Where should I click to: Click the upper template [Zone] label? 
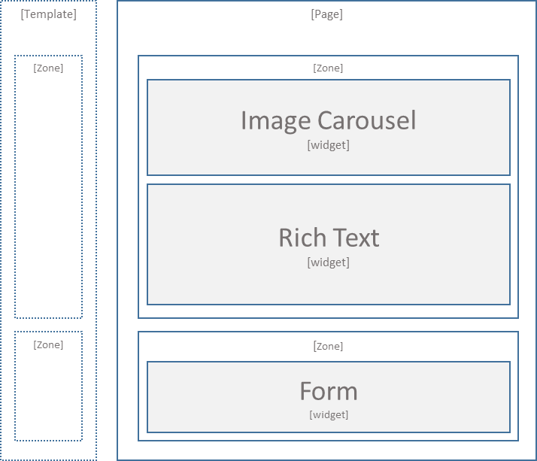click(48, 68)
